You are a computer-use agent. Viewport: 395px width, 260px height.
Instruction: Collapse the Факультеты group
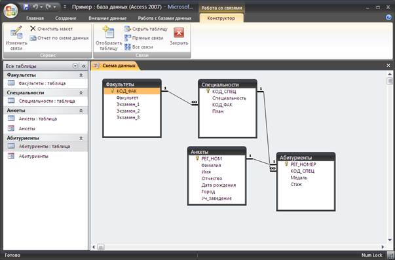coord(81,75)
